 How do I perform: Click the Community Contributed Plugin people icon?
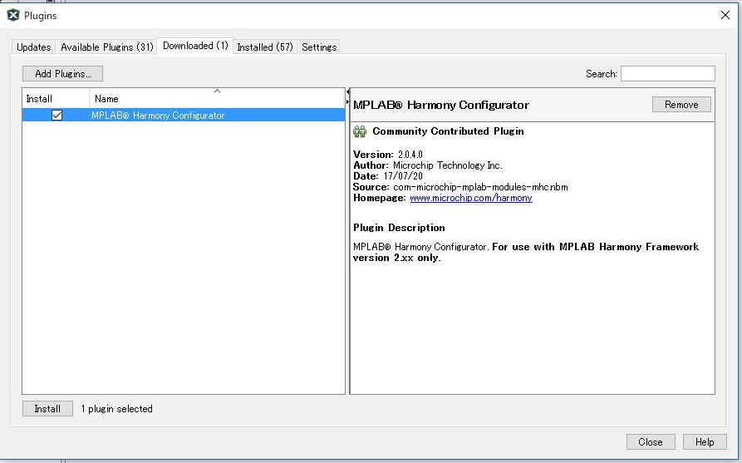click(x=360, y=131)
